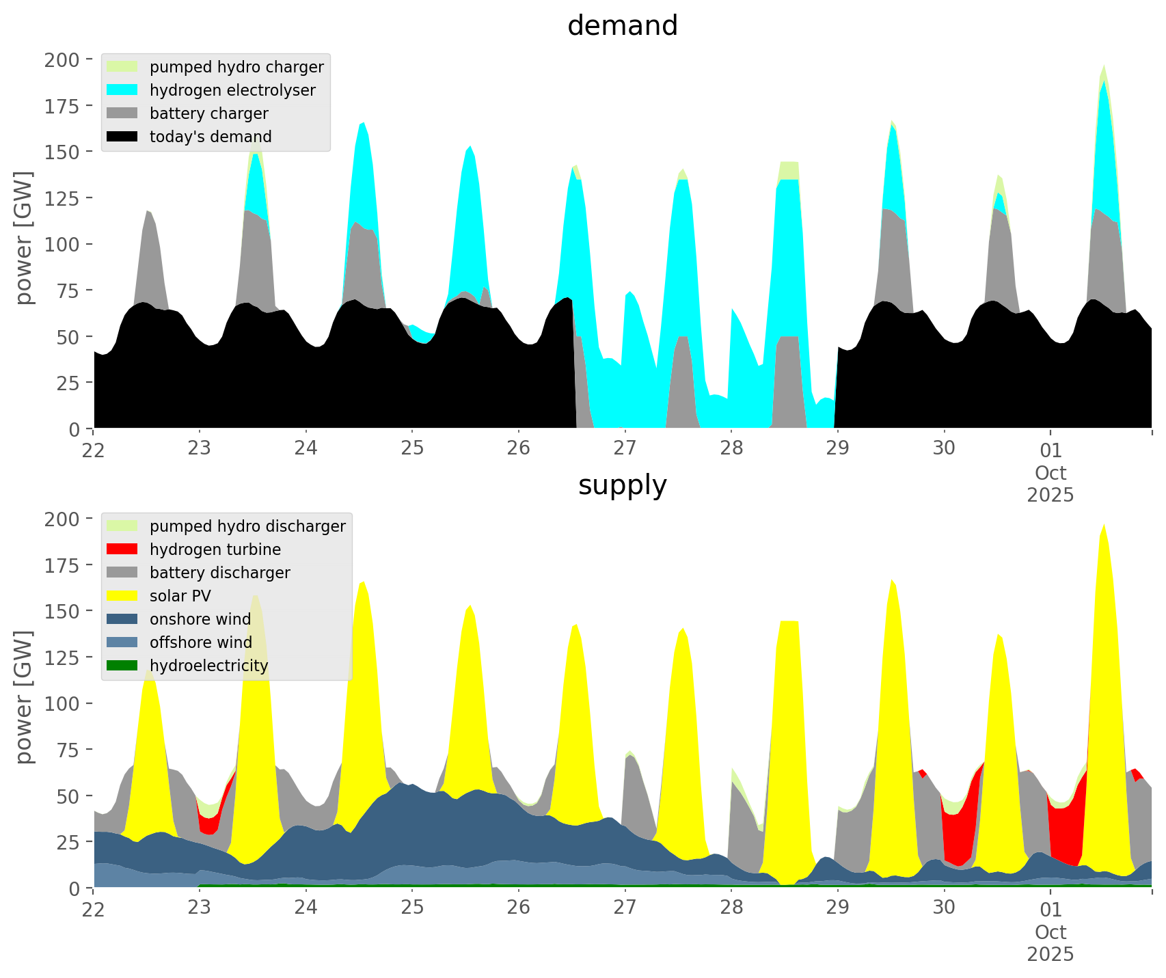Click the "supply" chart title
Viewport: 1166px width, 978px height.
point(622,485)
